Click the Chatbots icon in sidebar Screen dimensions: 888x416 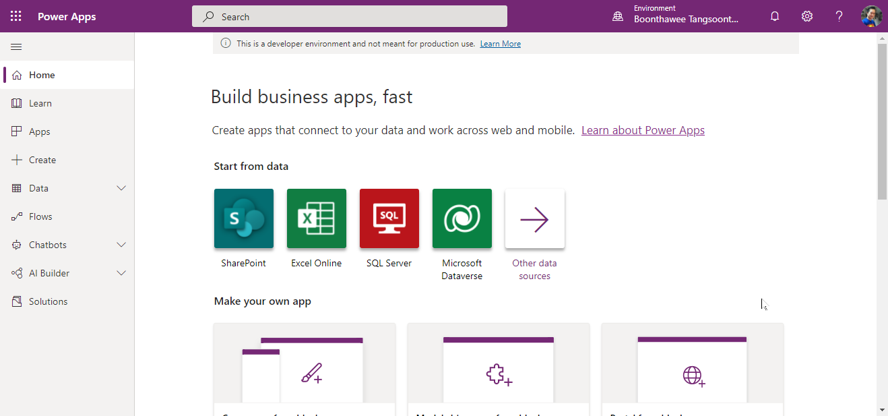(17, 245)
